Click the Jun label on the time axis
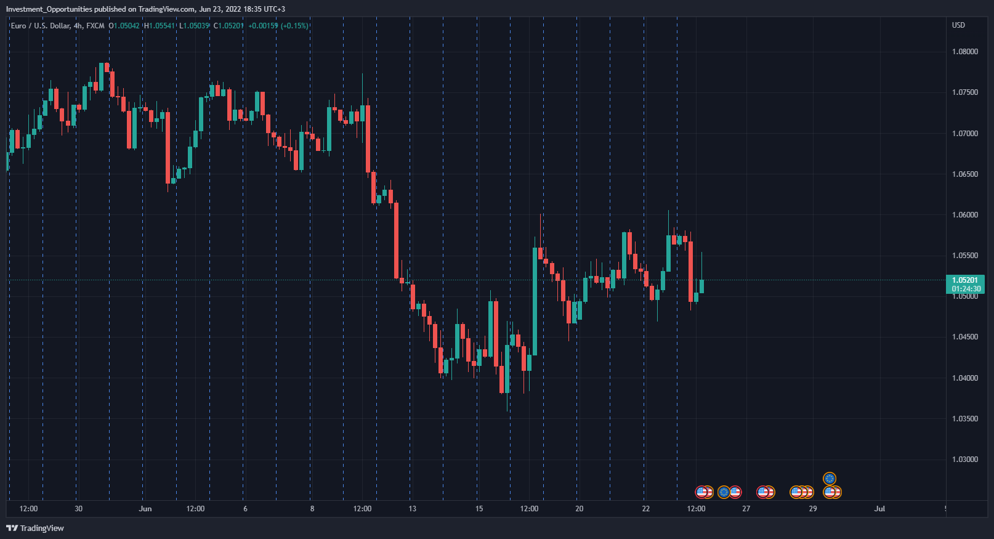 (145, 509)
